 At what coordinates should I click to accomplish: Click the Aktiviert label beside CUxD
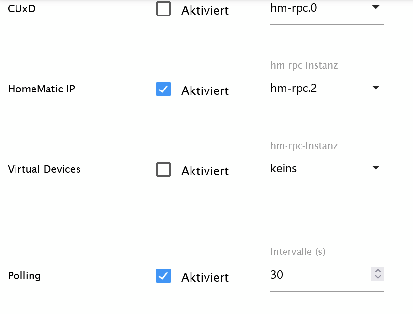coord(205,11)
